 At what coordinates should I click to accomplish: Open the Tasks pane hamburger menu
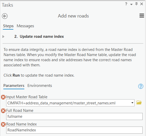[x=142, y=16]
